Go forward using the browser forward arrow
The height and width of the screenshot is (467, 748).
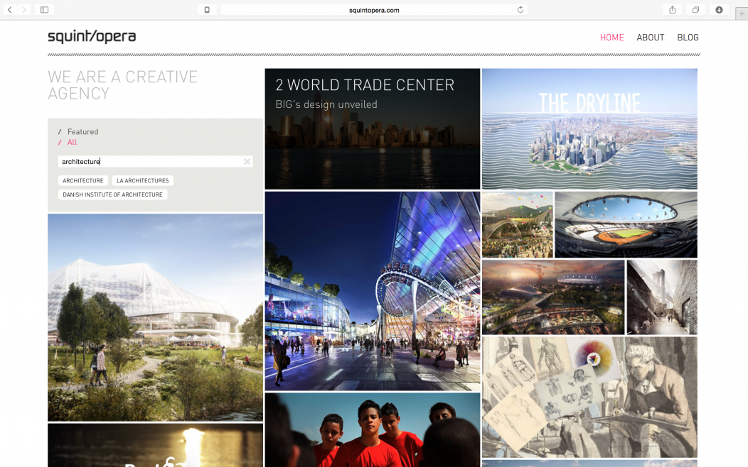(24, 9)
